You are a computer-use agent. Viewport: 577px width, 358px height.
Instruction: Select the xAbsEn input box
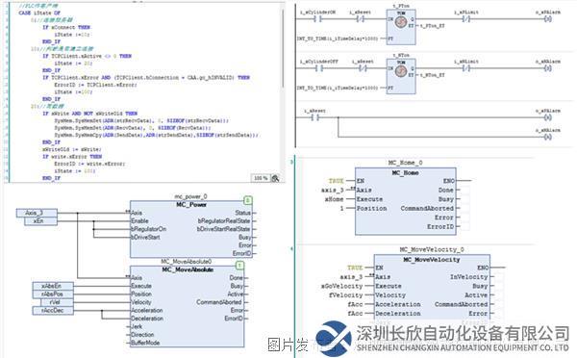[x=53, y=286]
